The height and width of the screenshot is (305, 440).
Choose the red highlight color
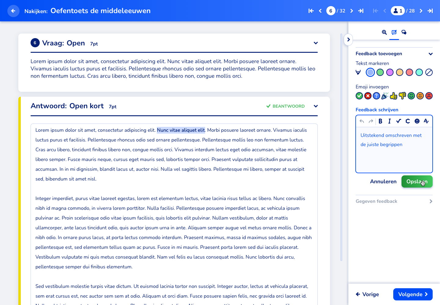(409, 72)
